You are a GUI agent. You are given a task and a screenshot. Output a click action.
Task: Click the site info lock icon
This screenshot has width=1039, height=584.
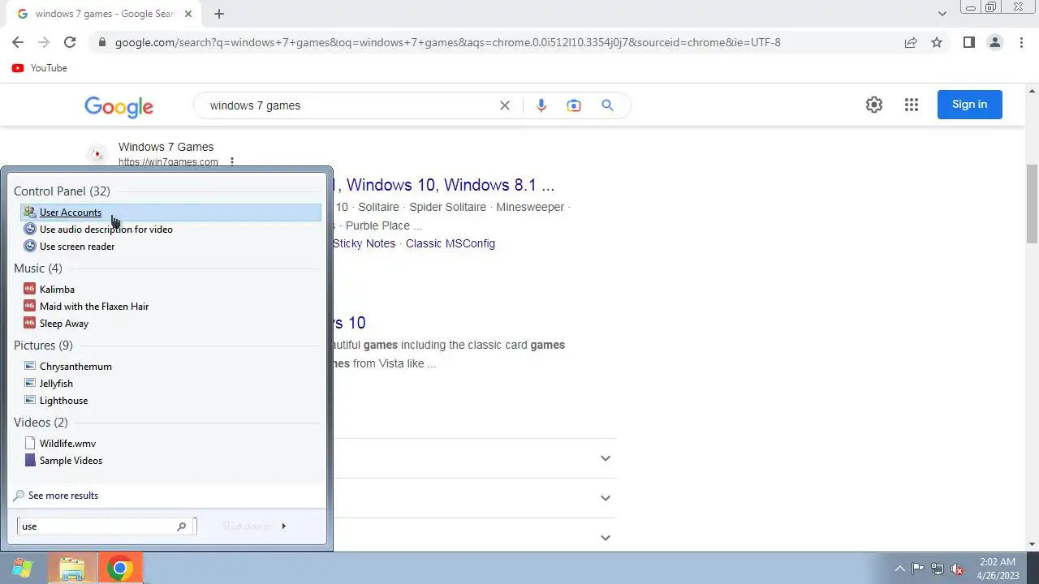click(x=101, y=42)
